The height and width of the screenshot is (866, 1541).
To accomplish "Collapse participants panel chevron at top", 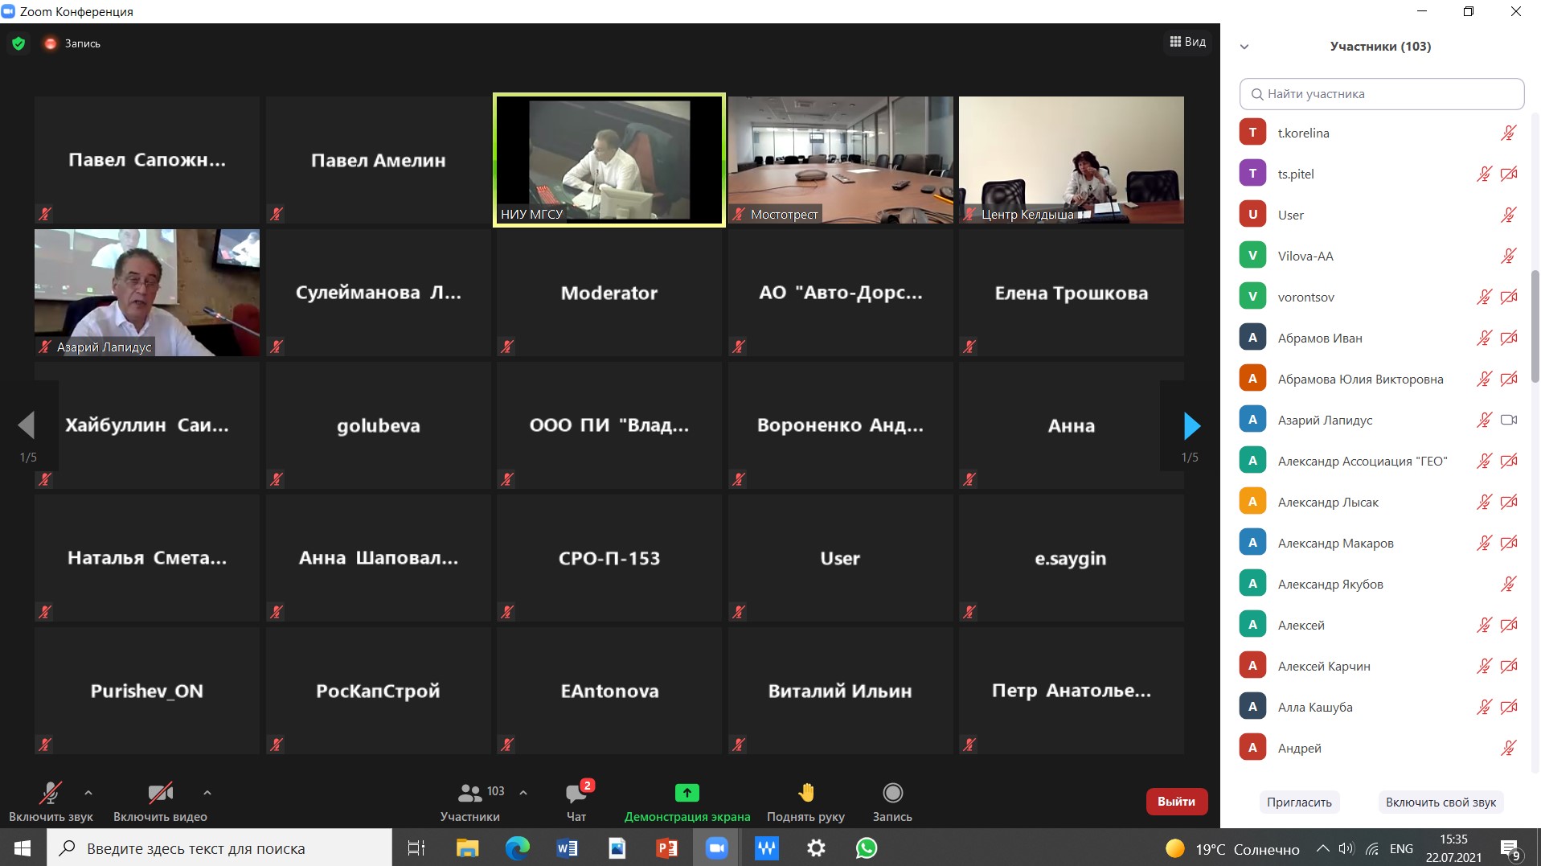I will tap(1244, 47).
